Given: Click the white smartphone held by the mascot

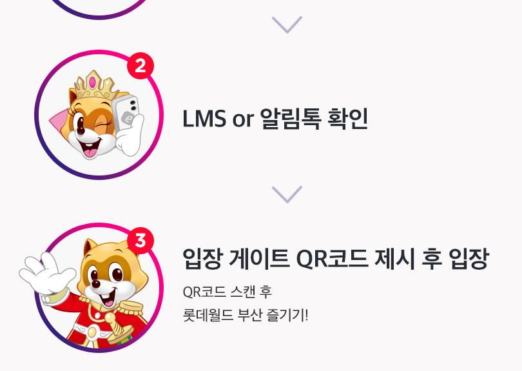Looking at the screenshot, I should 126,113.
